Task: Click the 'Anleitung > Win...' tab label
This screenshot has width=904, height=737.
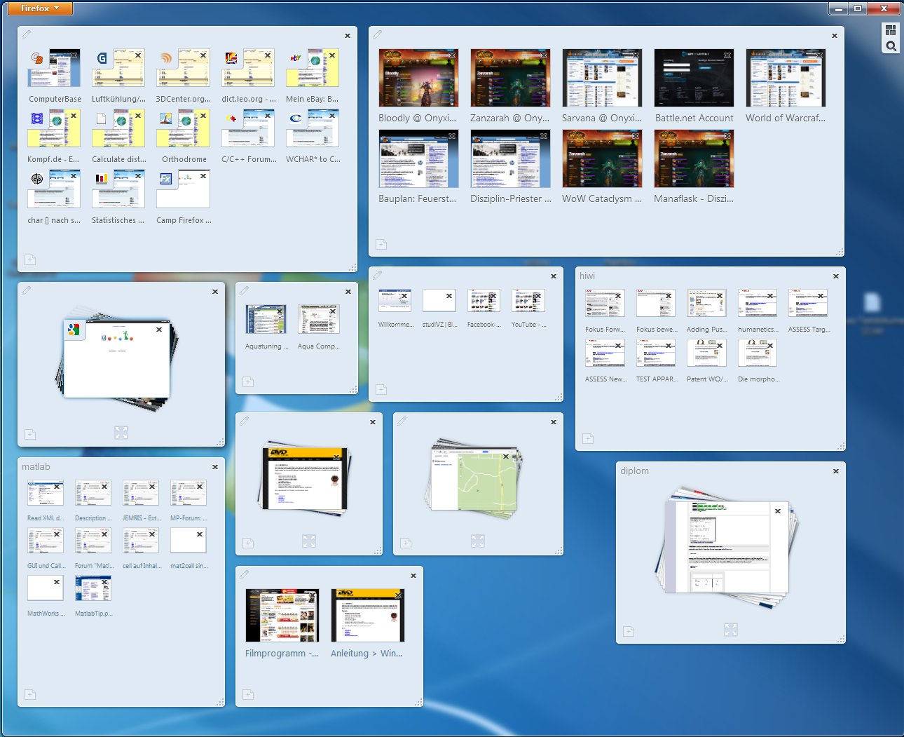Action: 367,653
